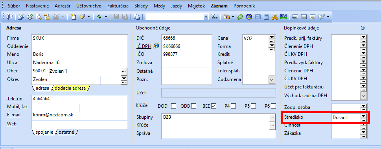The width and height of the screenshot is (381, 149).
Task: Untick the BEE checkbox
Action: (214, 106)
